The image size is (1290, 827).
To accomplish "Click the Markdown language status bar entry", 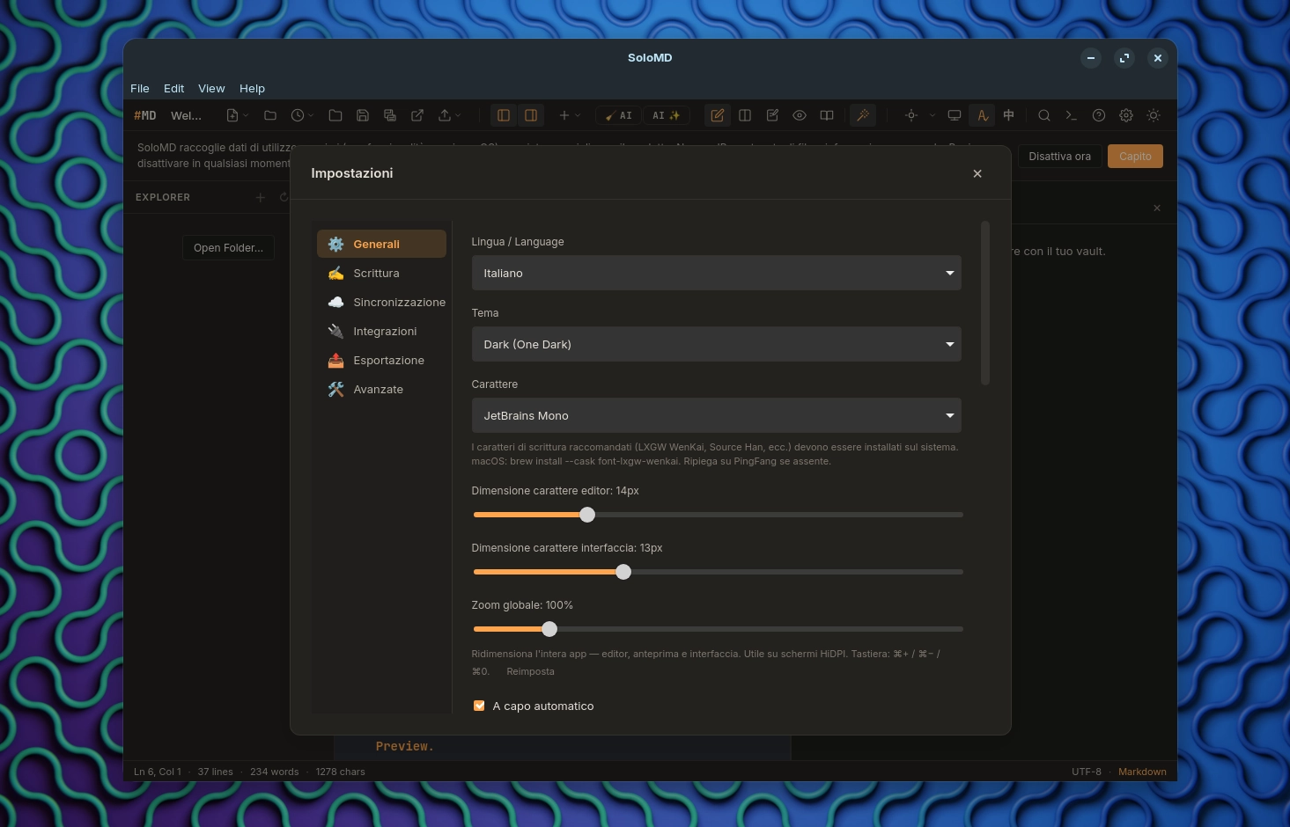I will pos(1142,772).
